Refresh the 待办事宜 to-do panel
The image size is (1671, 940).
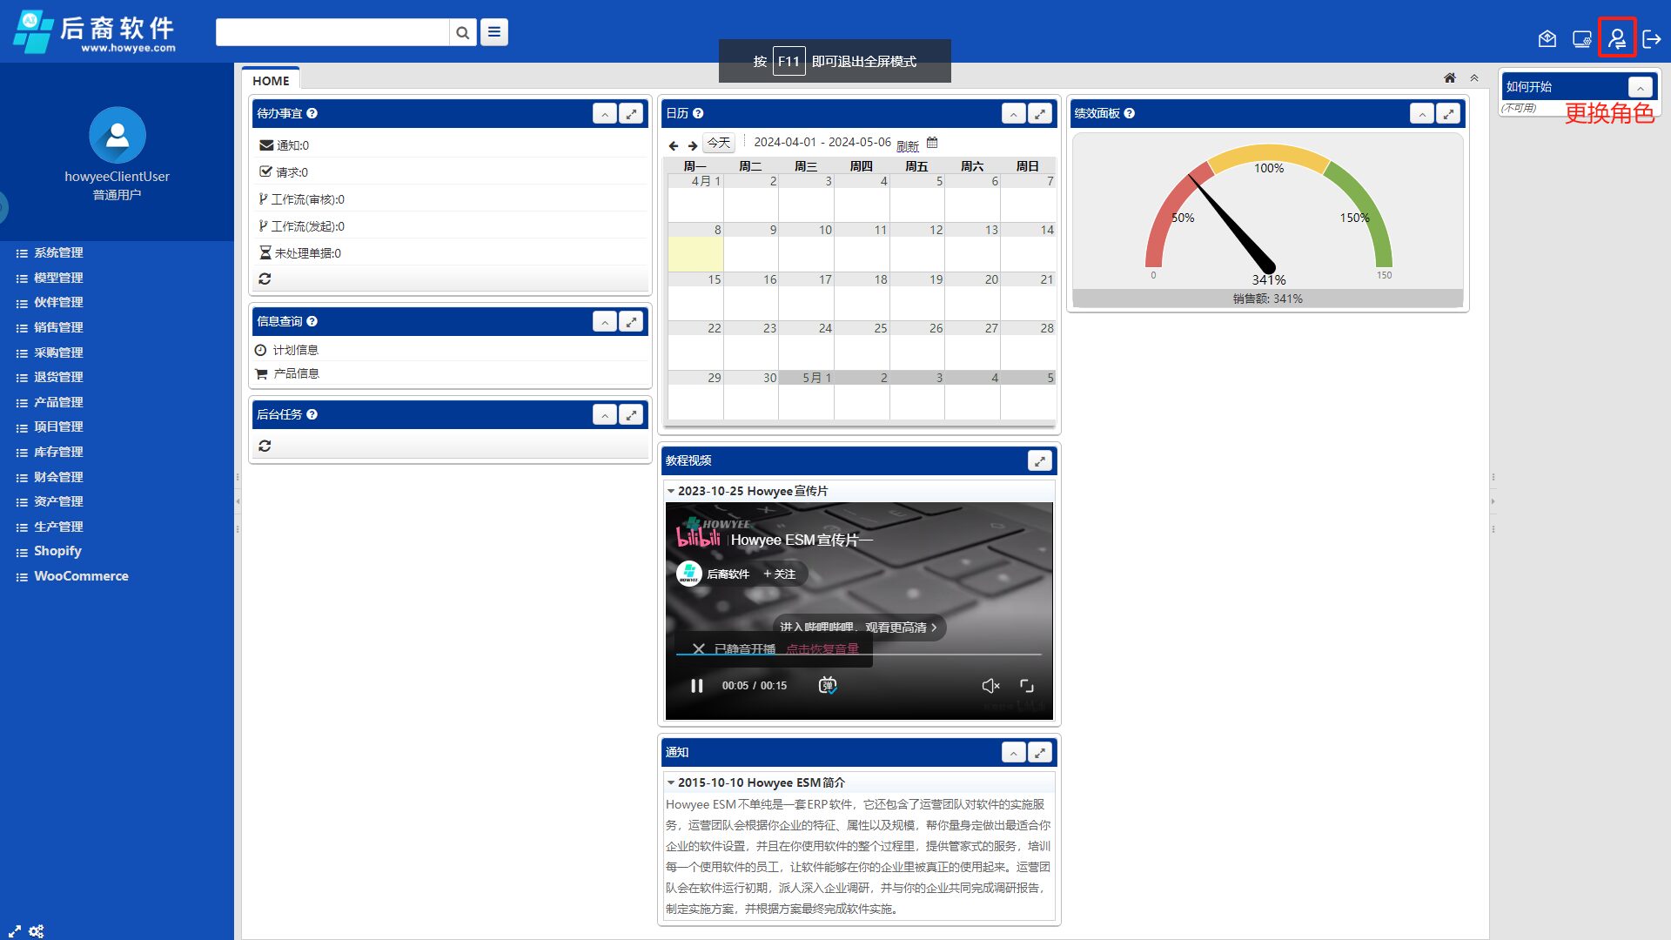pos(265,279)
